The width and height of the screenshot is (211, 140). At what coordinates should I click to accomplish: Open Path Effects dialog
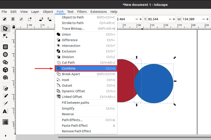(x=86, y=120)
